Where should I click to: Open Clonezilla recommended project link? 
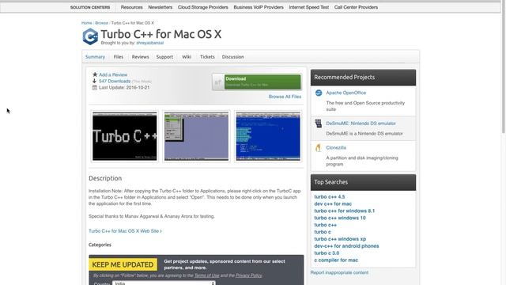(336, 148)
